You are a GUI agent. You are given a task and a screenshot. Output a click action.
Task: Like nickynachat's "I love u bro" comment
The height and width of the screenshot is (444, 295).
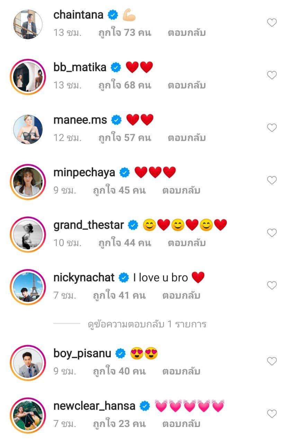click(272, 285)
